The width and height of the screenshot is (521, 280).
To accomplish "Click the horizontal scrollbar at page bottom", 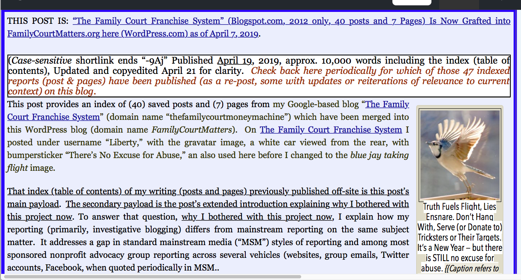I will coord(152,276).
